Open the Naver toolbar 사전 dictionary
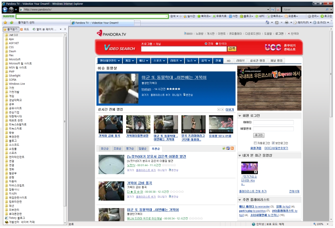Image resolution: width=335 pixels, height=228 pixels. click(x=233, y=16)
